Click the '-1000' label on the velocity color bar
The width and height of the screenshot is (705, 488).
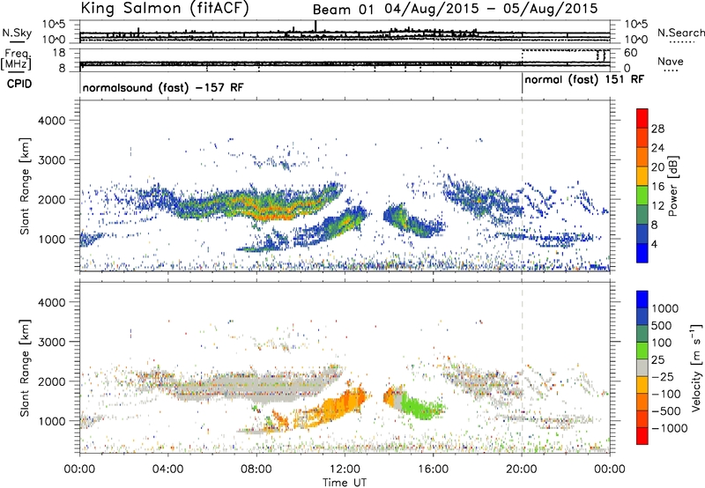(669, 428)
